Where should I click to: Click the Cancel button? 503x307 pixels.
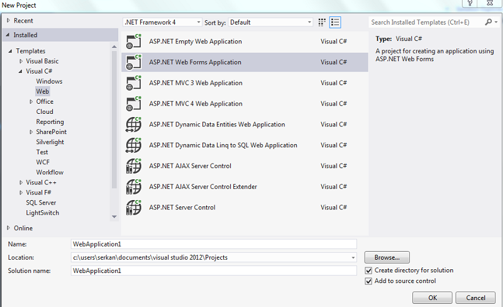(475, 298)
